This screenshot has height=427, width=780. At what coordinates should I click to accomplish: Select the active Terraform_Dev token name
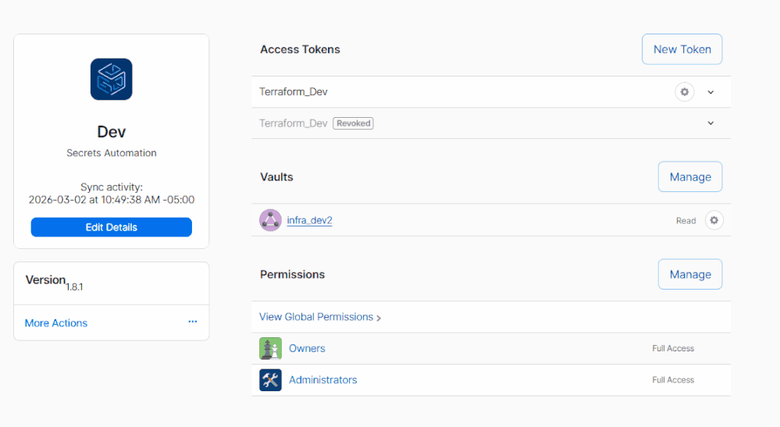(294, 92)
